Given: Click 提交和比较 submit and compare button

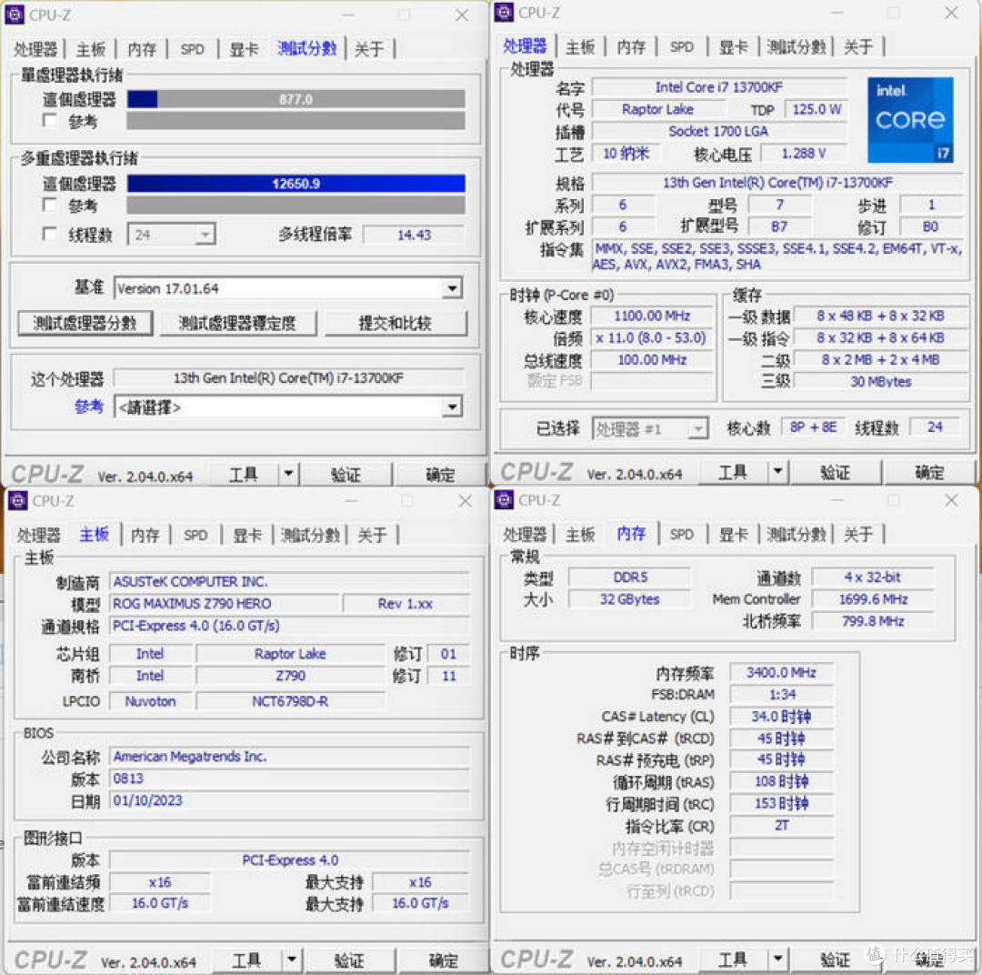Looking at the screenshot, I should [396, 323].
